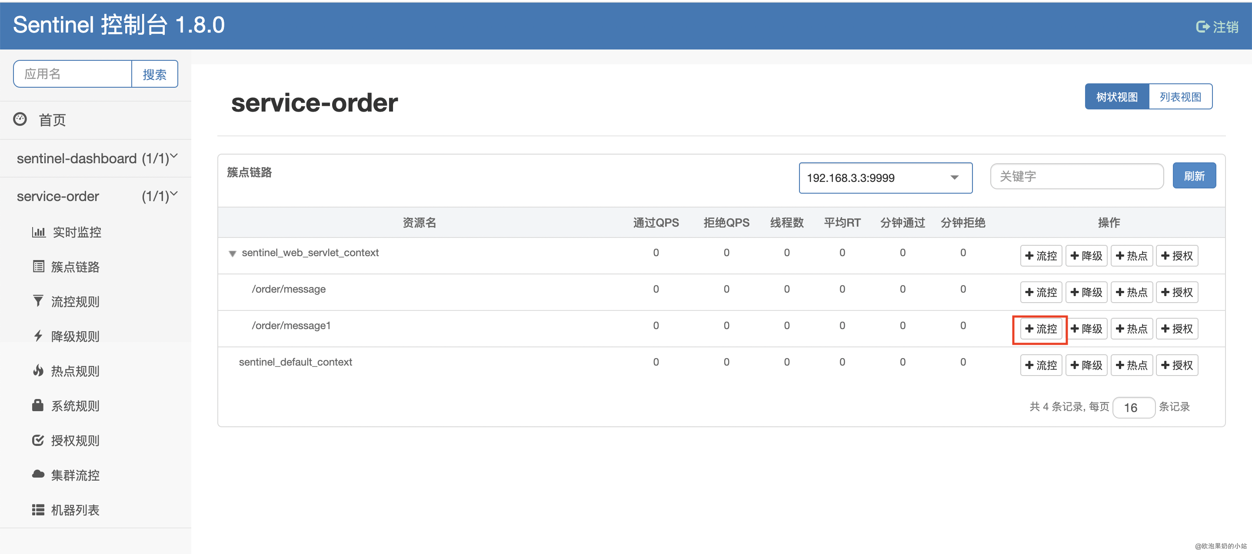The width and height of the screenshot is (1252, 554).
Task: Add 降级 rule for sentinel_default_context
Action: pyautogui.click(x=1086, y=365)
